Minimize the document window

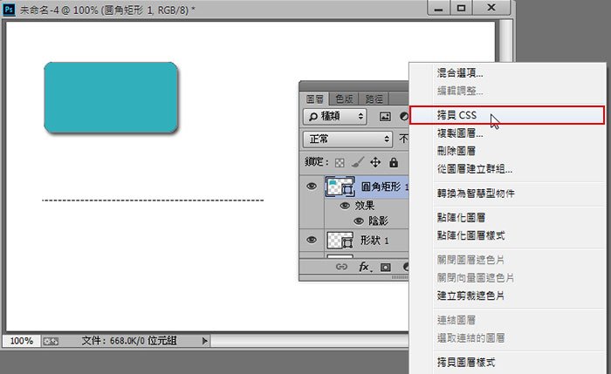click(x=438, y=8)
